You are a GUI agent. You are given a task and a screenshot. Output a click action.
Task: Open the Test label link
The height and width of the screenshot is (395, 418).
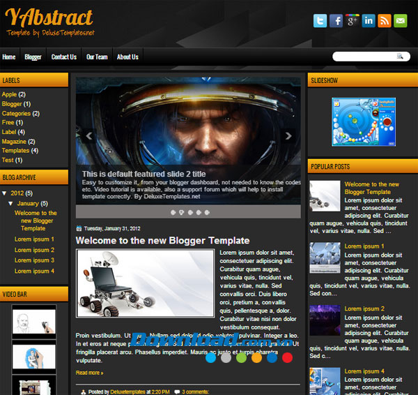(x=8, y=160)
